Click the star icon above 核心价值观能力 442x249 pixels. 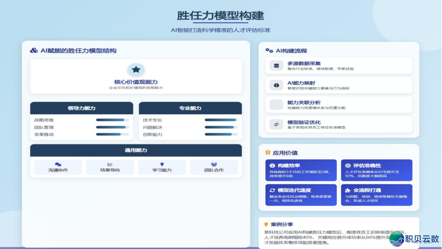coord(136,70)
